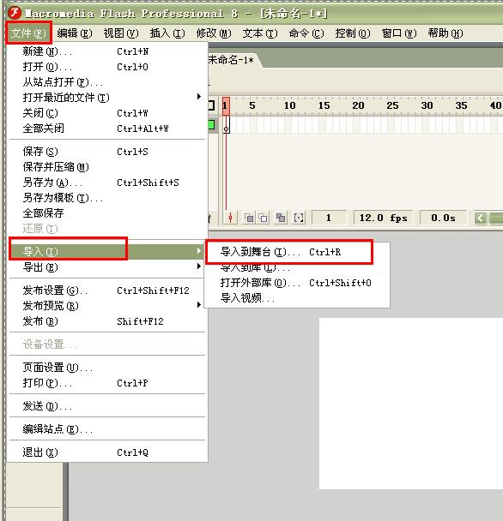This screenshot has height=521, width=503.
Task: Open the 文件(F) menu
Action: 28,33
